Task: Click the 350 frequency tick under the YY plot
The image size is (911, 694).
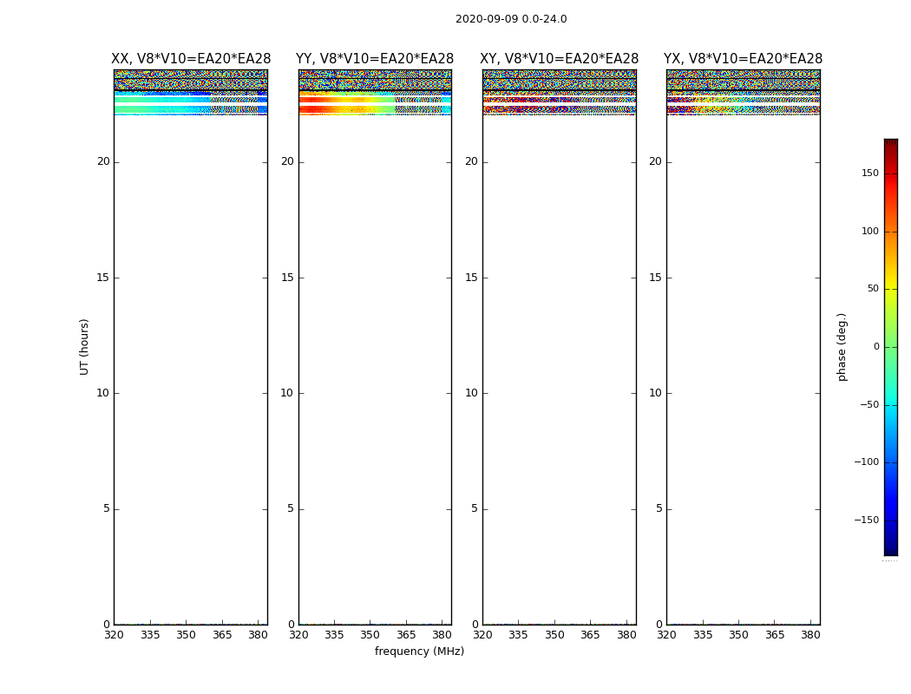Action: (370, 635)
